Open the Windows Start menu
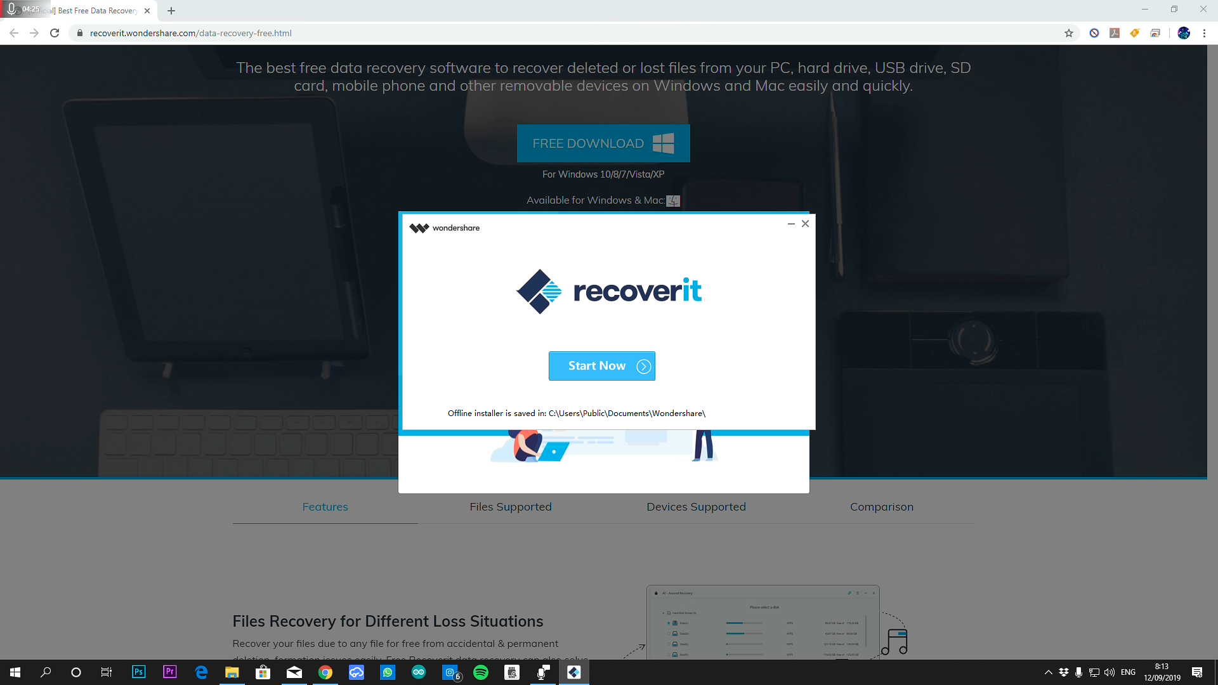Screen dimensions: 1218x685 [15, 672]
